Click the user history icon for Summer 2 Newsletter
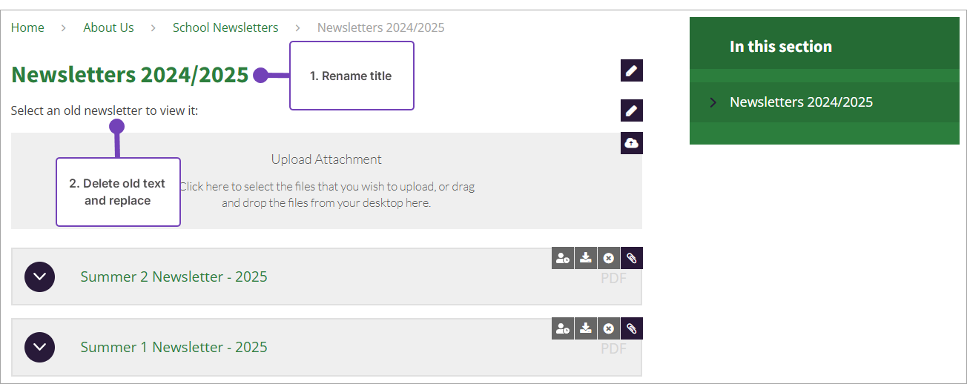This screenshot has height=384, width=967. click(x=563, y=258)
